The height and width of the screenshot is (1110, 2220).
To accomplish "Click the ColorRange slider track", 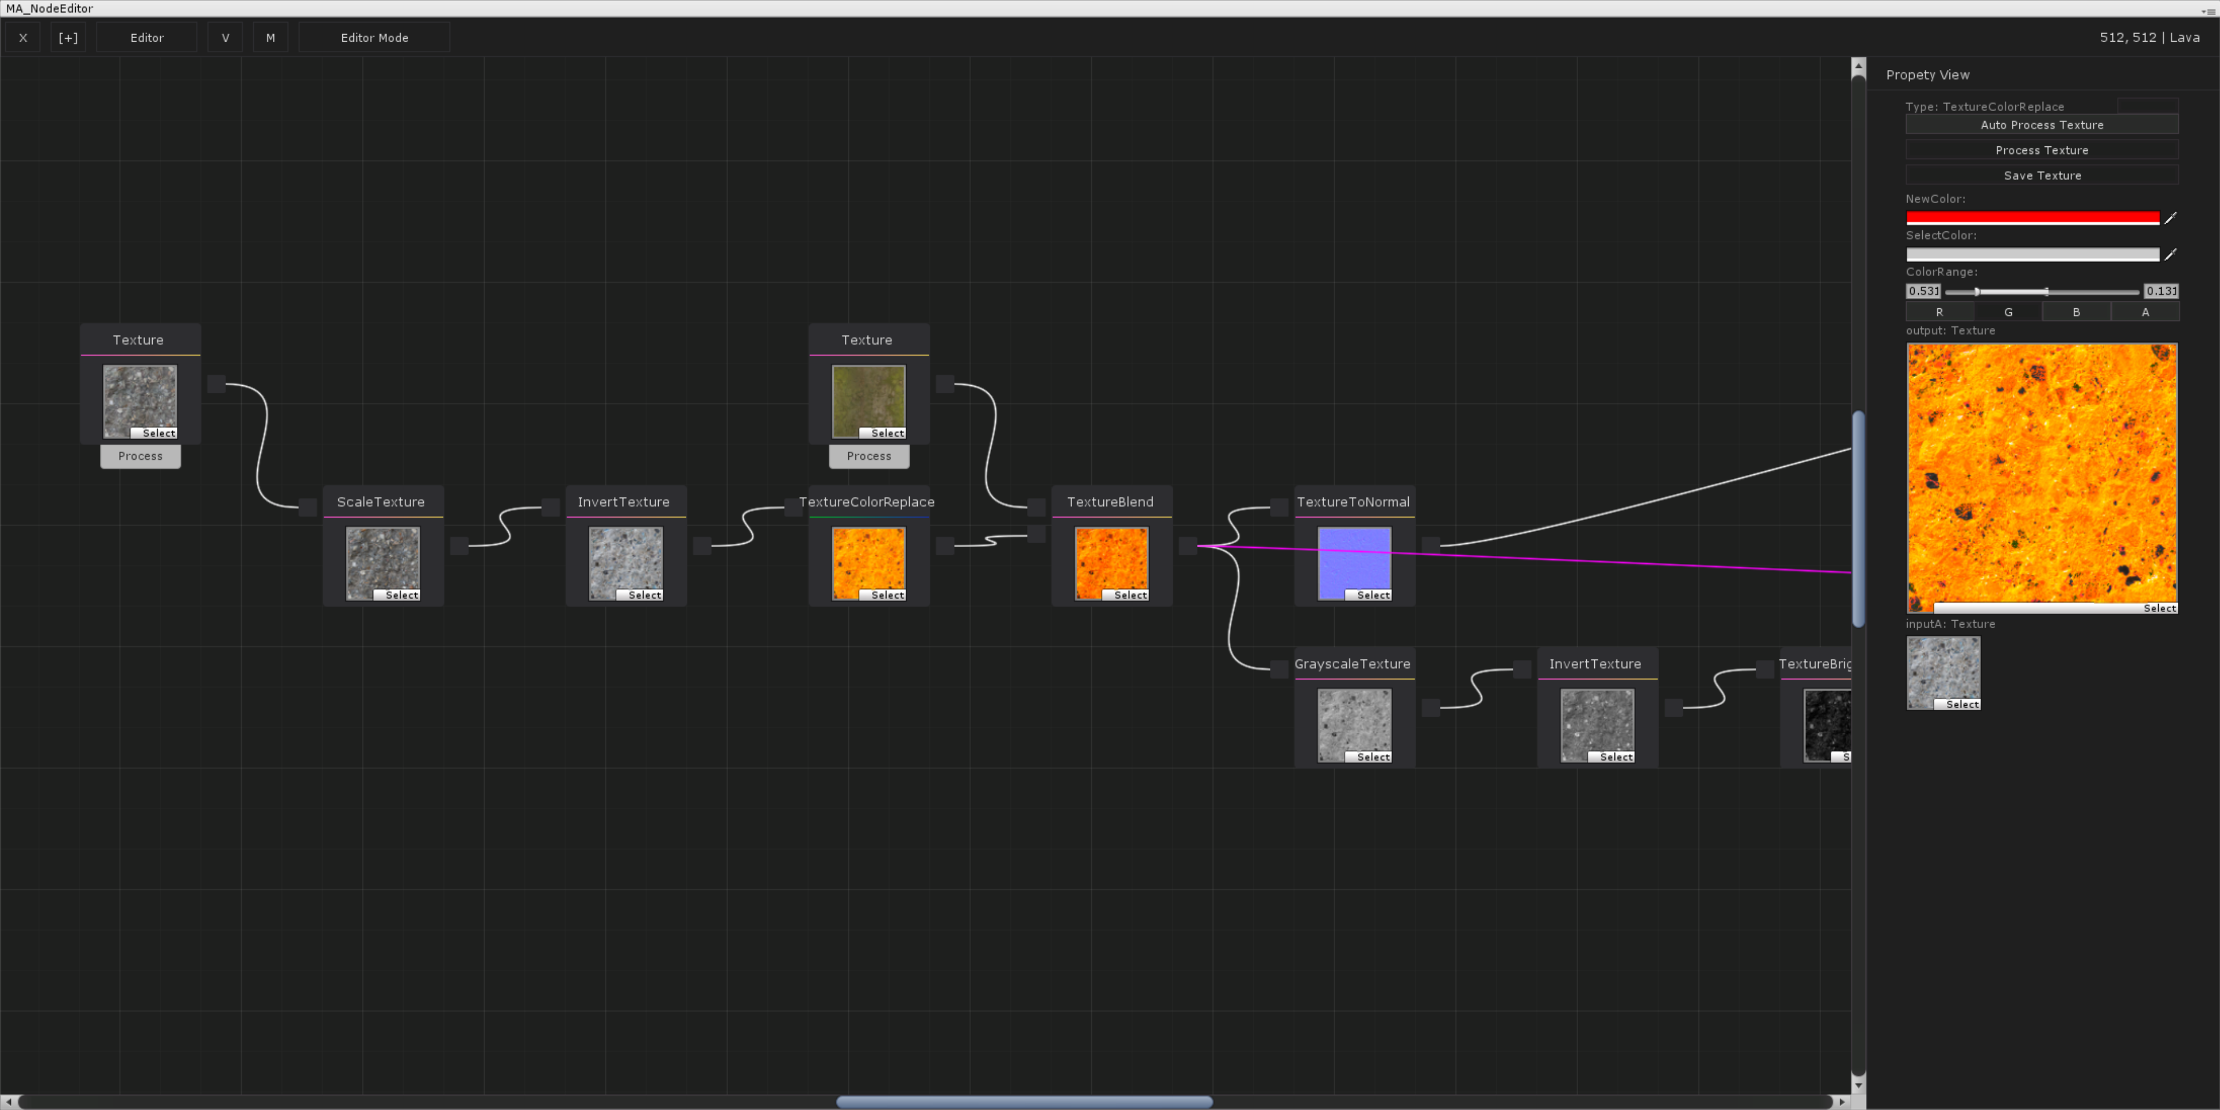I will pyautogui.click(x=2042, y=292).
